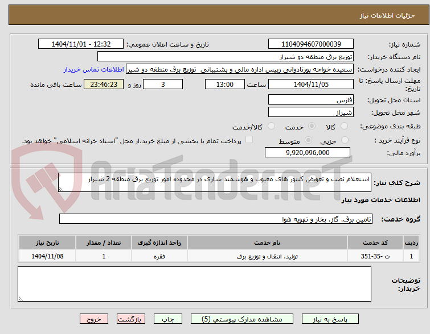The width and height of the screenshot is (430, 334).
Task: Click the جزئیات اطلاعات نیاز page title
Action: (387, 15)
